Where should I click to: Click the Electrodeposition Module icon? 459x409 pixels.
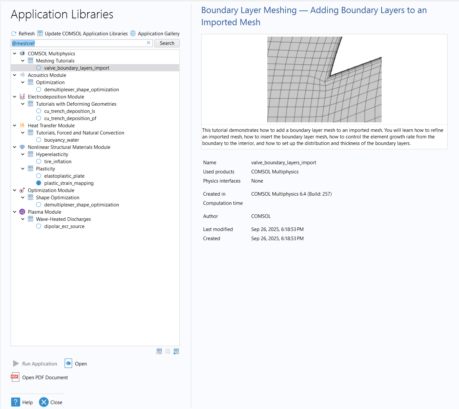(22, 97)
